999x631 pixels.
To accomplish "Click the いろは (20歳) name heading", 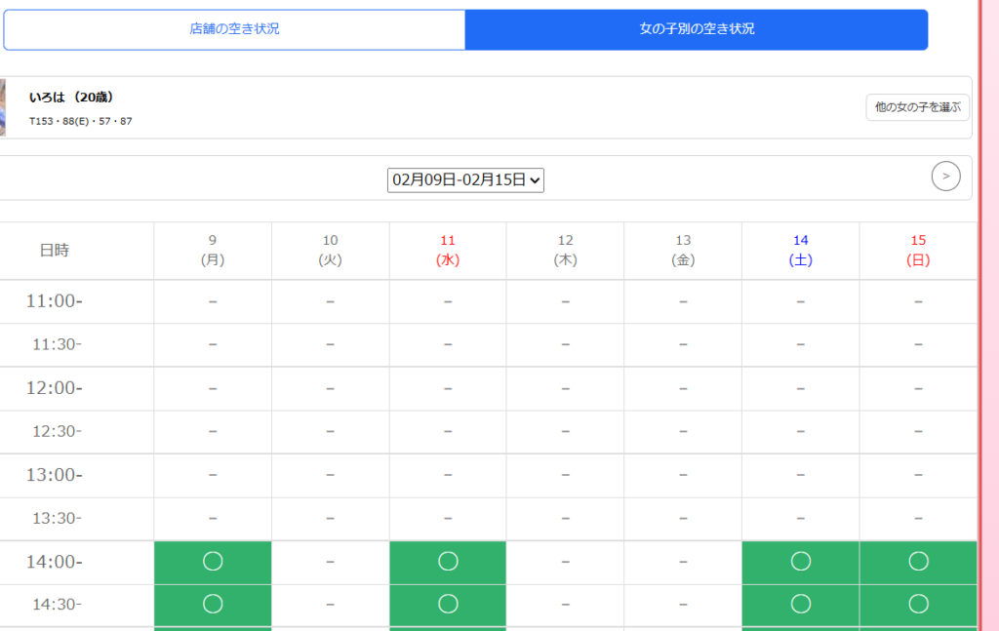I will (x=71, y=98).
